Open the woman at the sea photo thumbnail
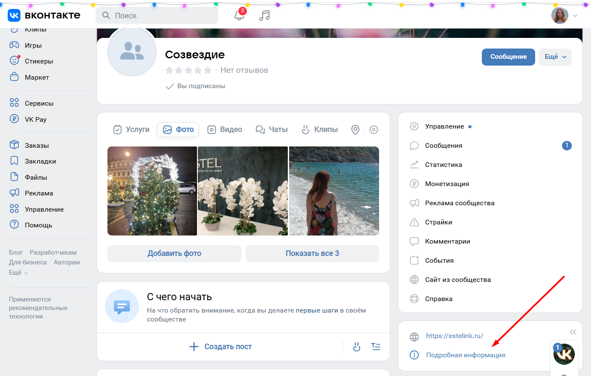The image size is (591, 376). (x=334, y=191)
